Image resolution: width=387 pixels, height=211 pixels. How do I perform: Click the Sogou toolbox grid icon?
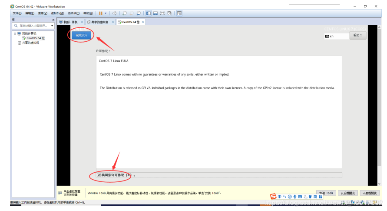pyautogui.click(x=320, y=197)
